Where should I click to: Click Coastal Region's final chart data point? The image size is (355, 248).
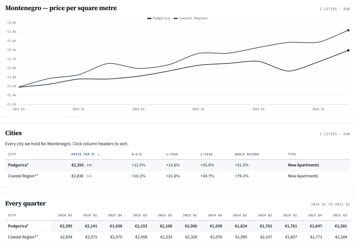coord(348,30)
